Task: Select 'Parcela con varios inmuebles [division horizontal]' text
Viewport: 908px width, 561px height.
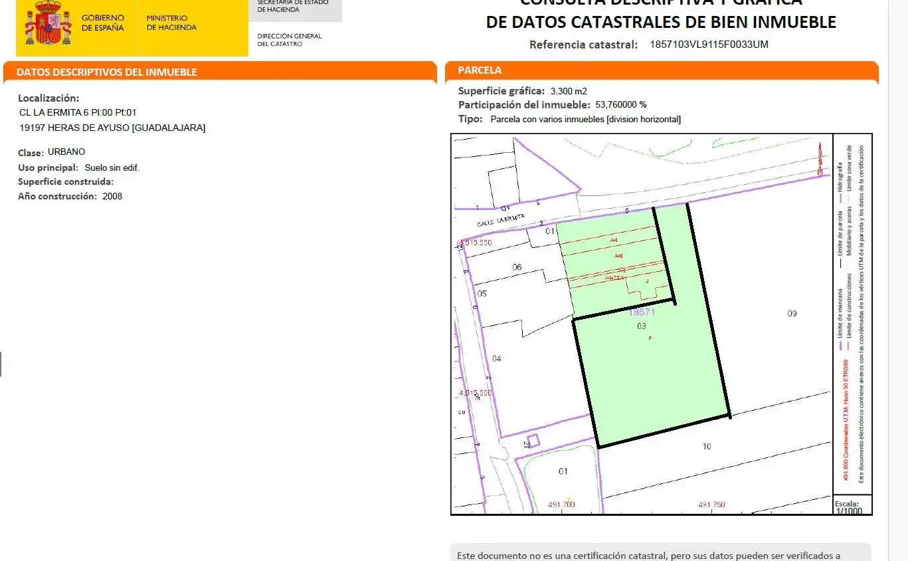Action: click(585, 120)
